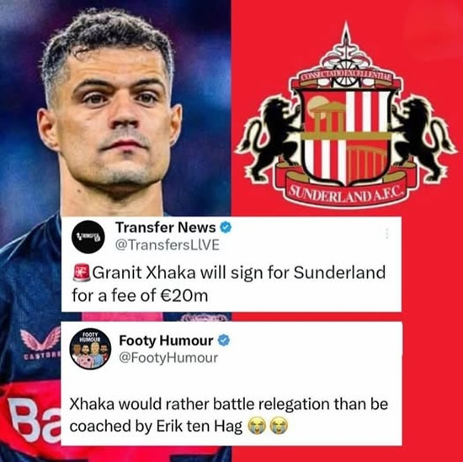The width and height of the screenshot is (463, 462).
Task: Click the first crying emoji
Action: click(x=256, y=427)
